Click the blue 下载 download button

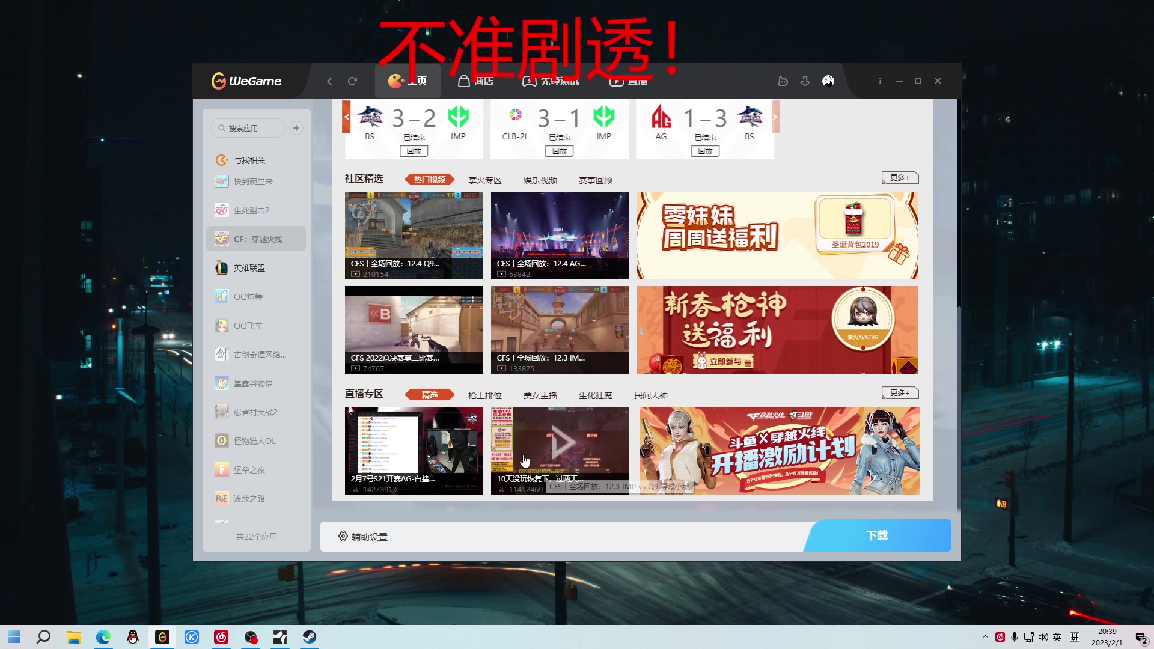877,535
